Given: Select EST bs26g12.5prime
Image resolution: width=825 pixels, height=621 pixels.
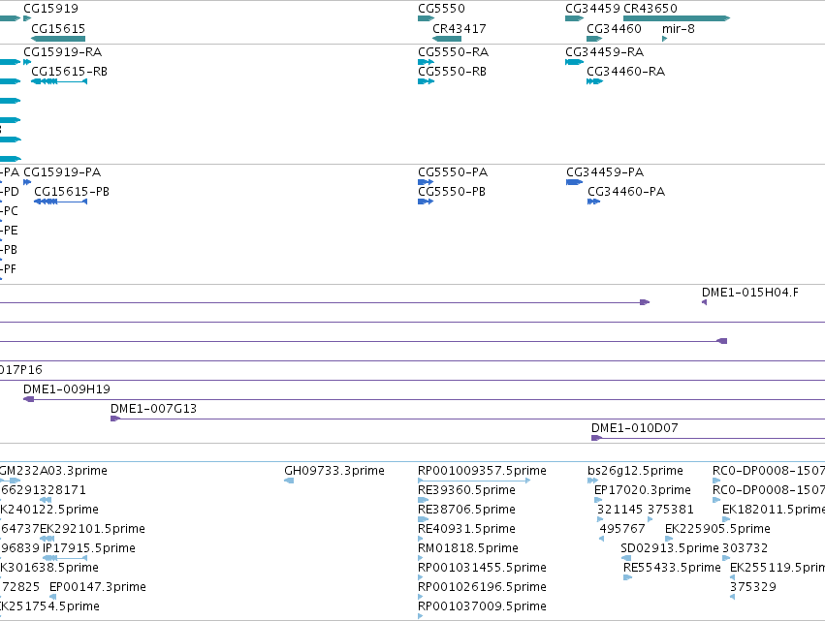Looking at the screenshot, I should 635,471.
